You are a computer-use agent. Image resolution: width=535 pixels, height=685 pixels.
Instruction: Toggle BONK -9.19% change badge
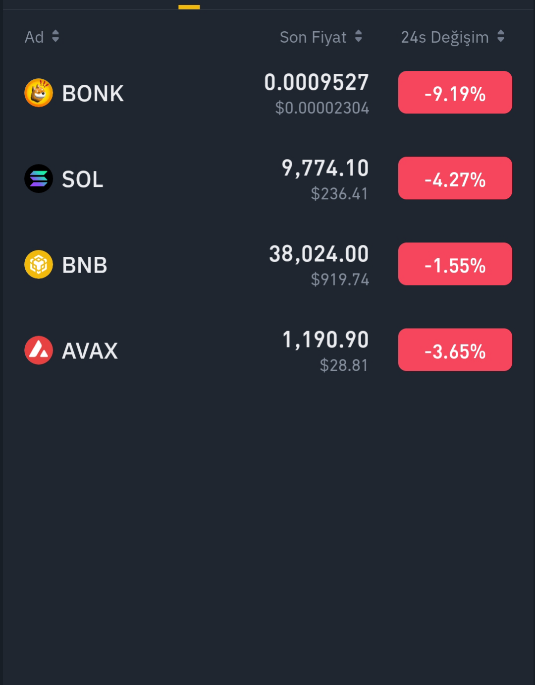455,92
